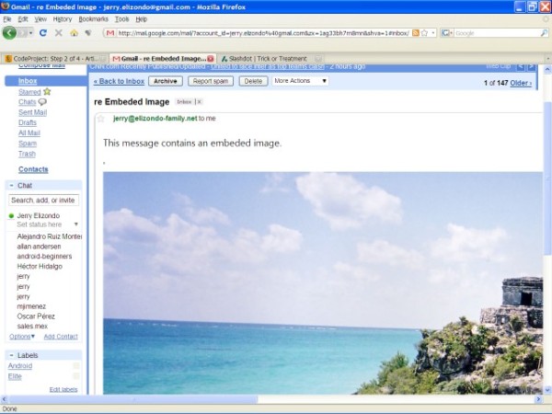Collapse the Chat panel

tap(11, 185)
